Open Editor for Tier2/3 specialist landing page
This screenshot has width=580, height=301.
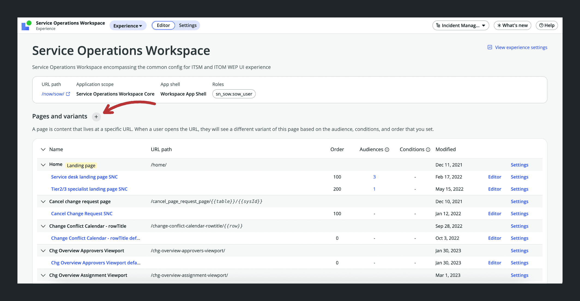pos(495,189)
